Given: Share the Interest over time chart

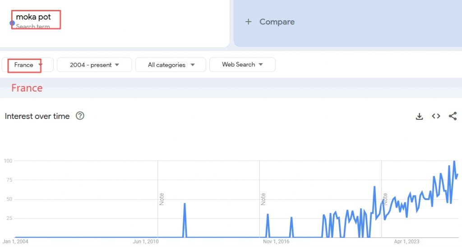Looking at the screenshot, I should coord(453,116).
